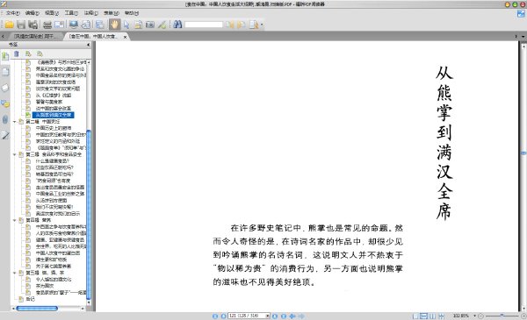Click the bookmark panel horizontal scrollbar
This screenshot has width=527, height=320.
point(37,309)
